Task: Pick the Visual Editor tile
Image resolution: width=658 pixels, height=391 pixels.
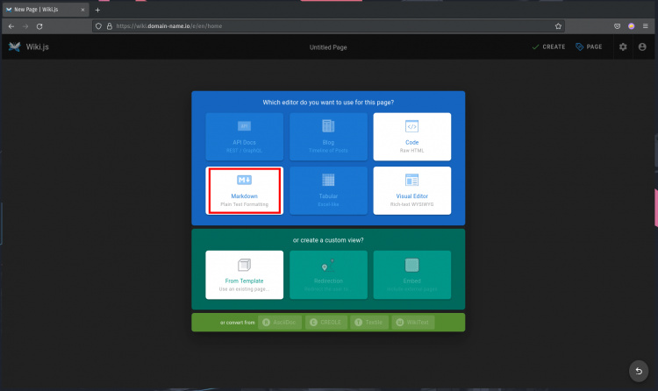Action: (411, 189)
